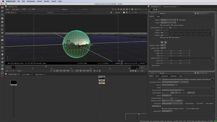Click the pause icon in Viewer toolbar
The image size is (217, 122).
(x=132, y=9)
